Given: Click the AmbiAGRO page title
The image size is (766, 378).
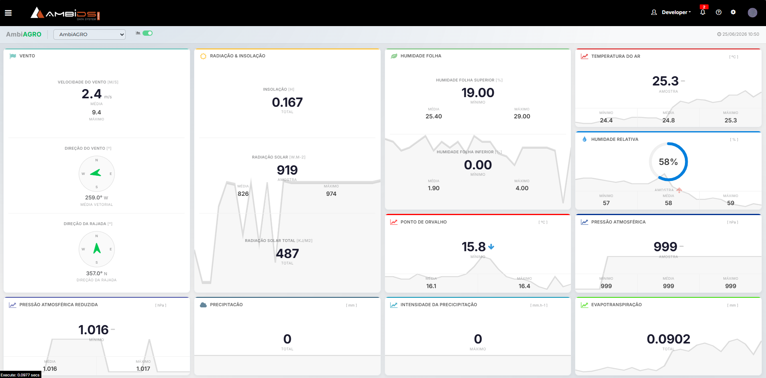Looking at the screenshot, I should 24,35.
